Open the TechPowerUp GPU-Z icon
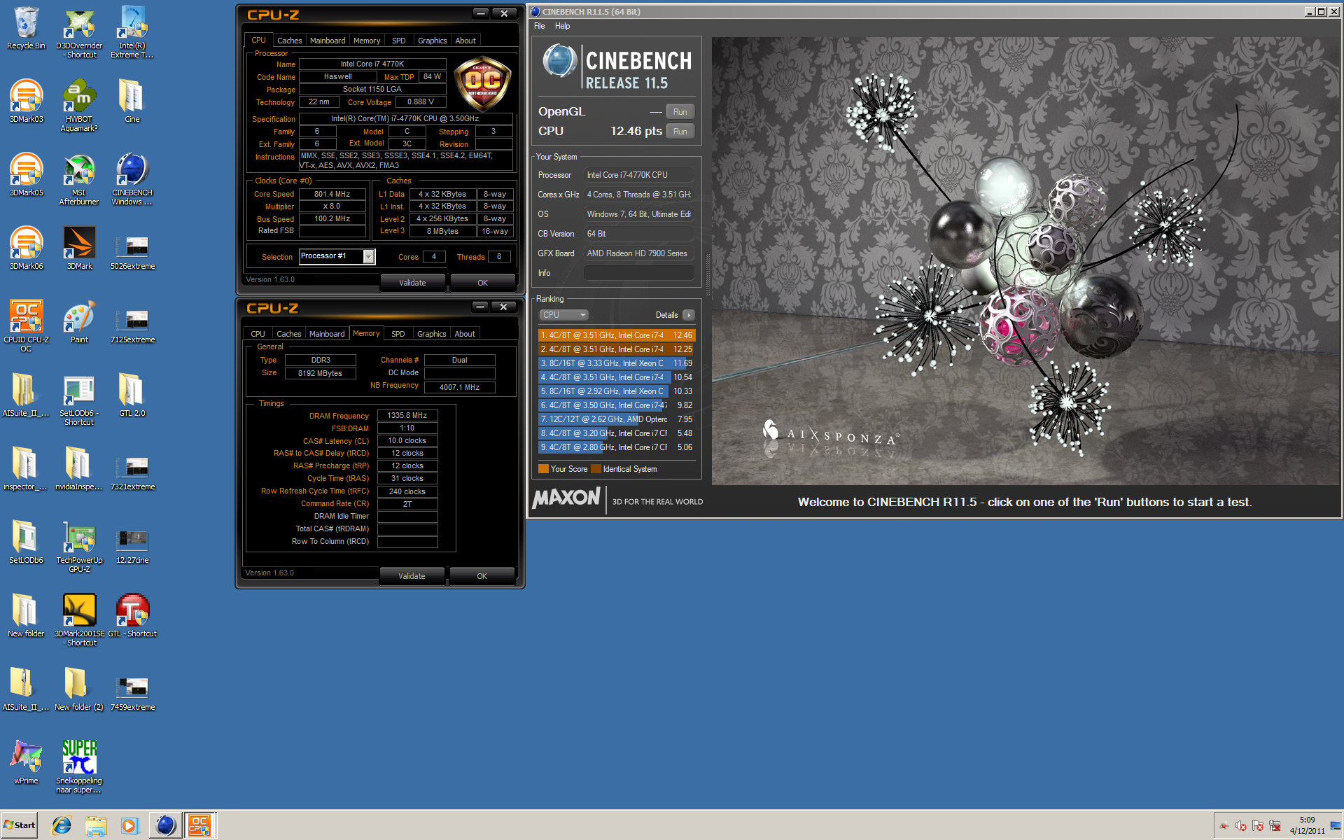The width and height of the screenshot is (1344, 840). (x=79, y=546)
